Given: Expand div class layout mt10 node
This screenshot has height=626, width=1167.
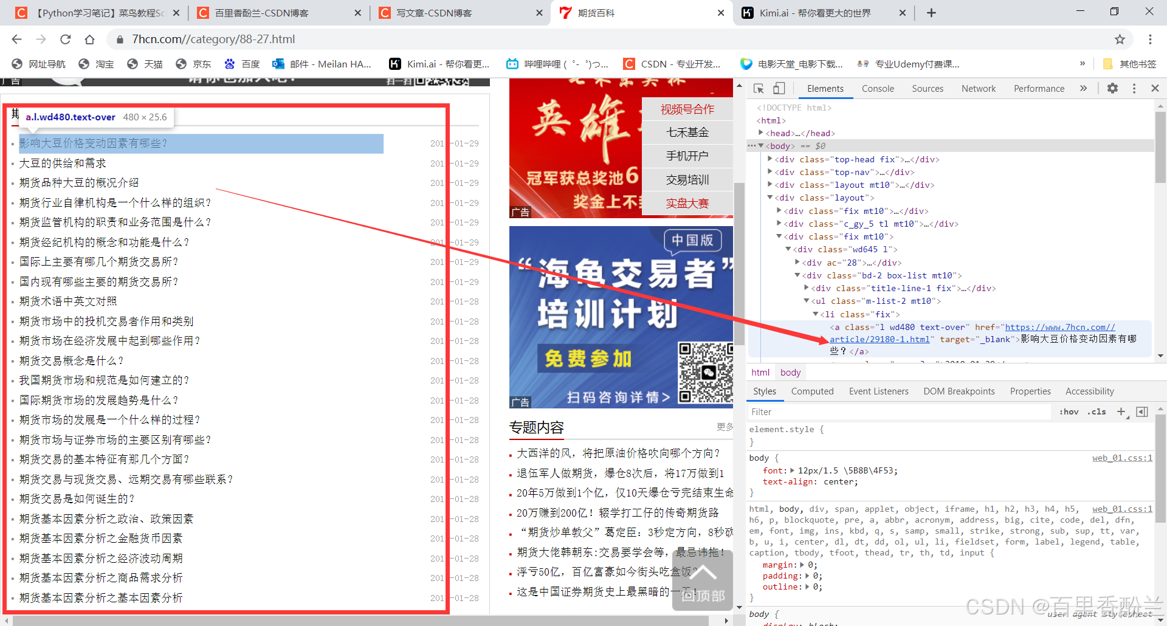Looking at the screenshot, I should point(770,184).
